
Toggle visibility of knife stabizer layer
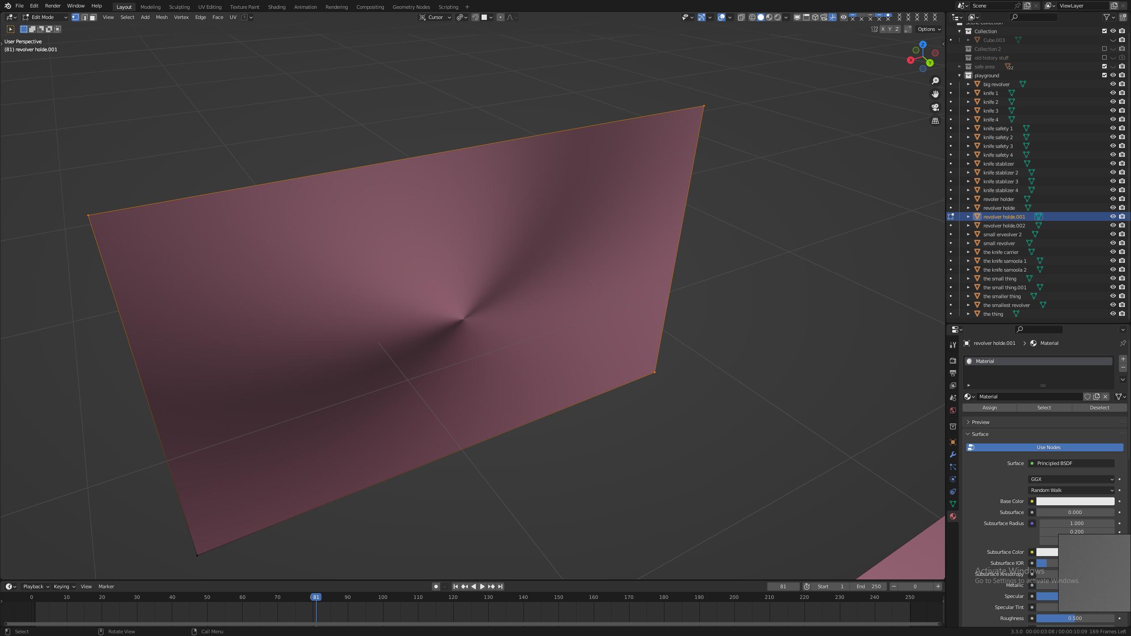tap(1112, 164)
